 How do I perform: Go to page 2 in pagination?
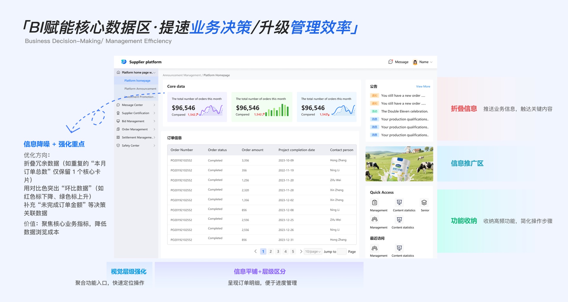coord(270,251)
